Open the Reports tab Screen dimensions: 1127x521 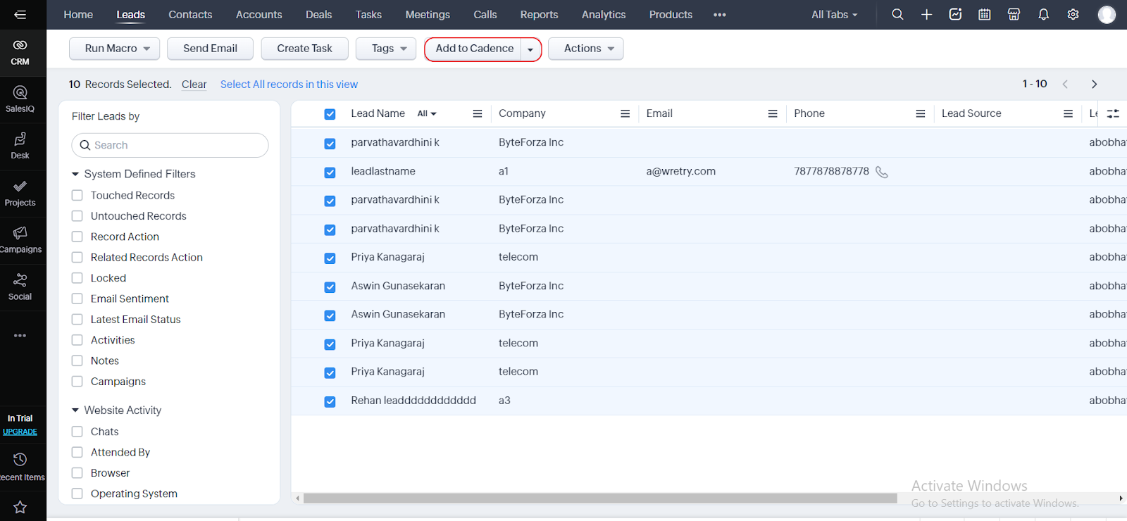tap(539, 15)
